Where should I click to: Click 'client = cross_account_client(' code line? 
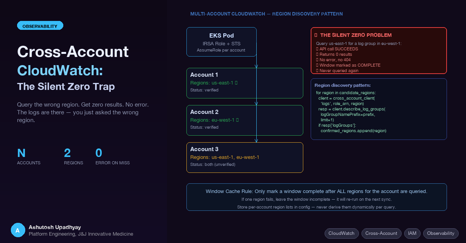346,98
